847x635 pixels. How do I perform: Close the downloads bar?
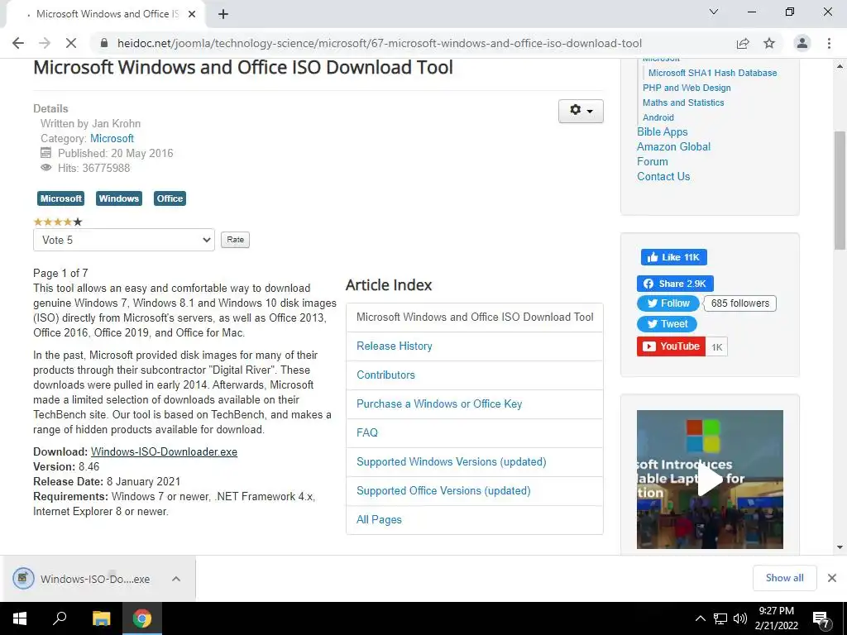click(832, 578)
